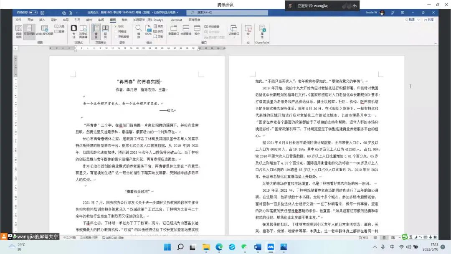The height and width of the screenshot is (254, 451).
Task: Toggle the Ruler (标尺) checkbox
Action: tap(116, 26)
